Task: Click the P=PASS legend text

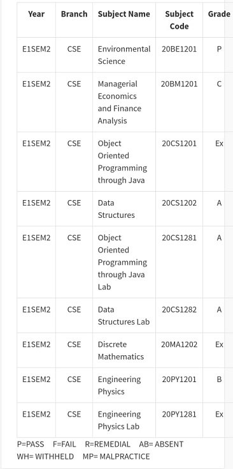Action: point(31,444)
